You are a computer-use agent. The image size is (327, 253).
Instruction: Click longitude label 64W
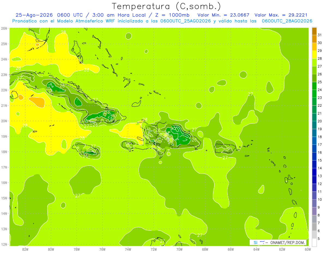pyautogui.click(x=256, y=249)
